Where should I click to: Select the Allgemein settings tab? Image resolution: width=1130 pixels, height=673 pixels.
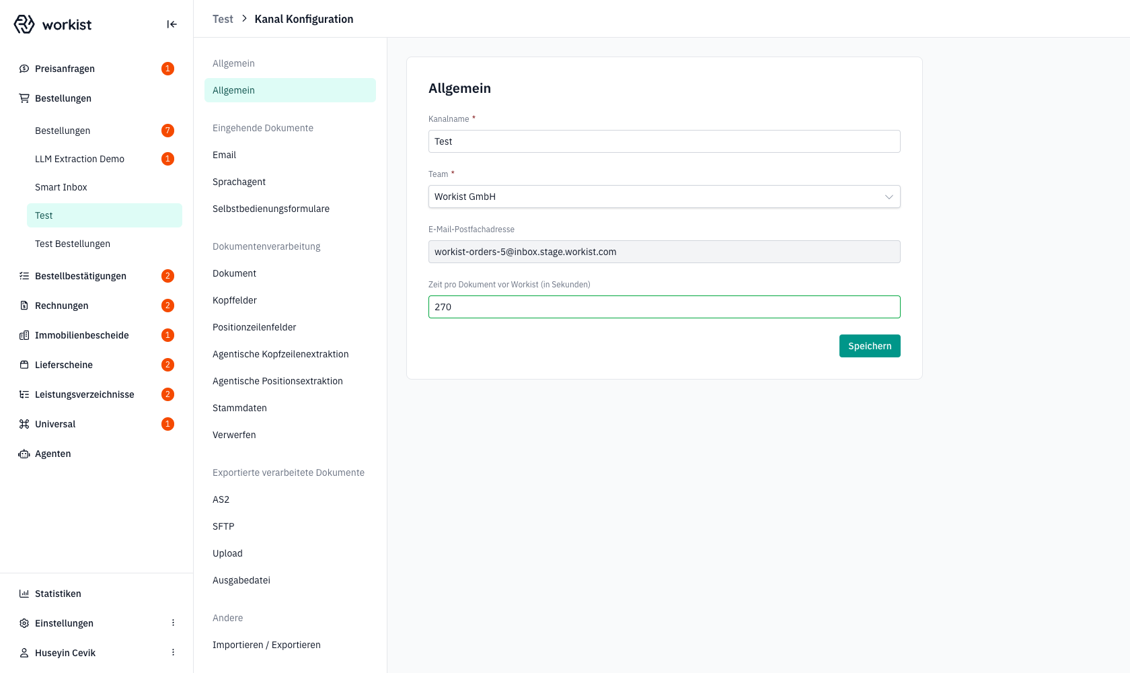point(290,90)
